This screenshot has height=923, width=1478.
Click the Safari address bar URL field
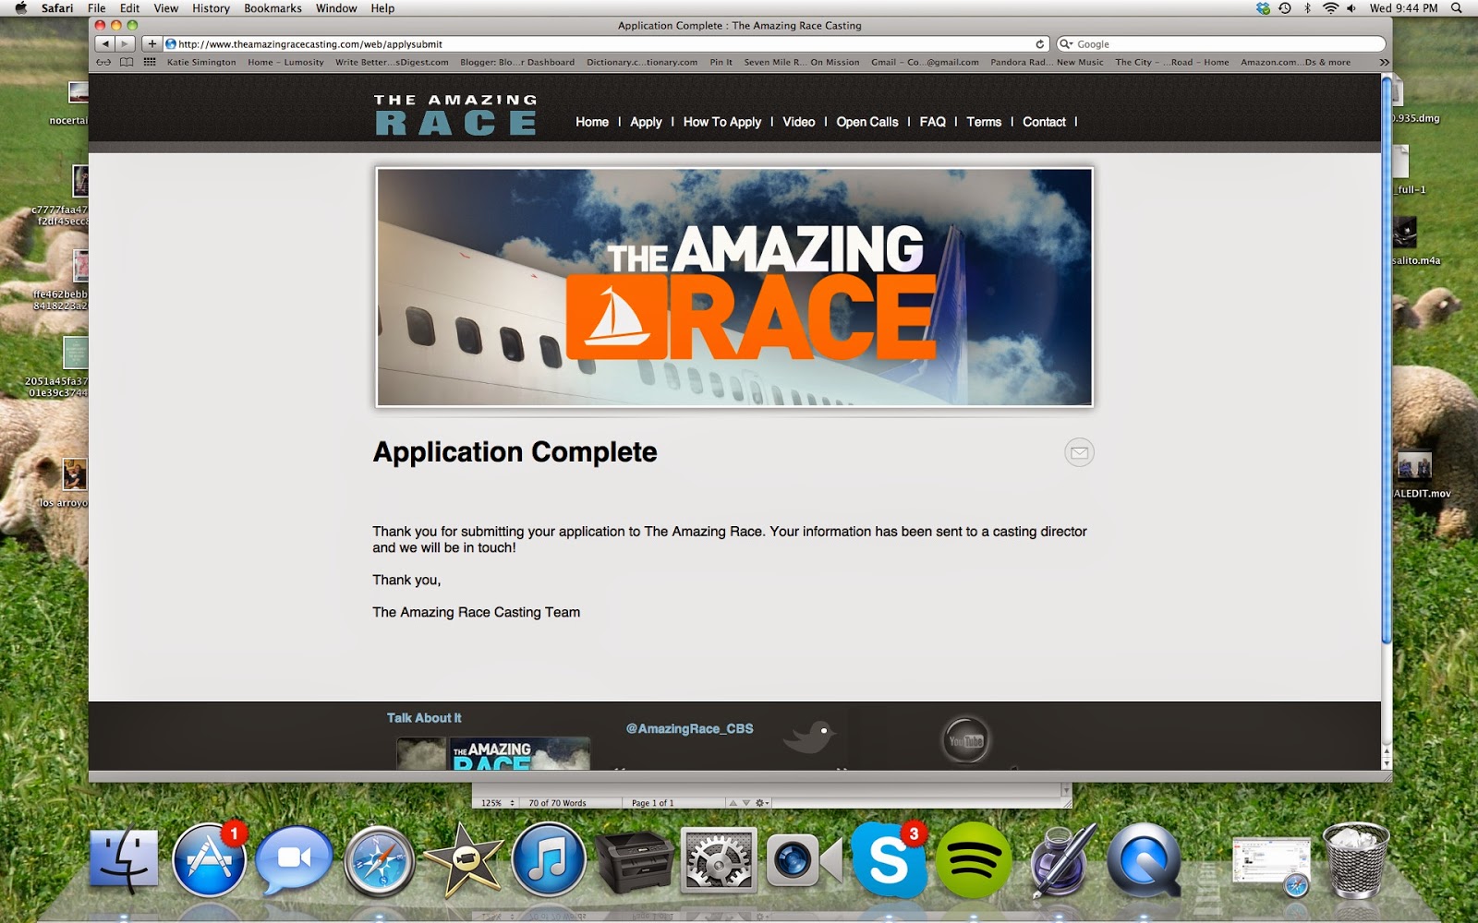606,43
